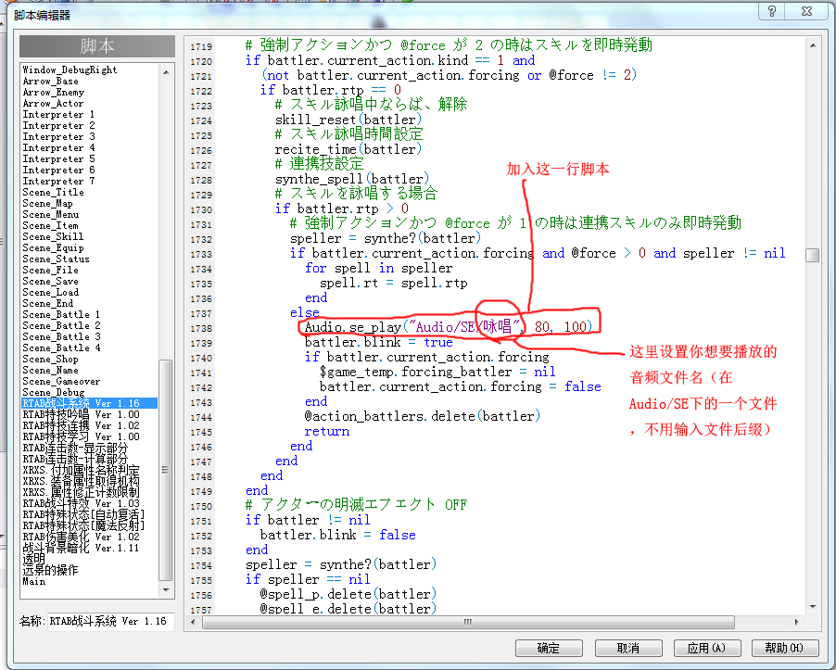The width and height of the screenshot is (836, 670).
Task: Select Scene_Menu script
Action: coord(51,215)
